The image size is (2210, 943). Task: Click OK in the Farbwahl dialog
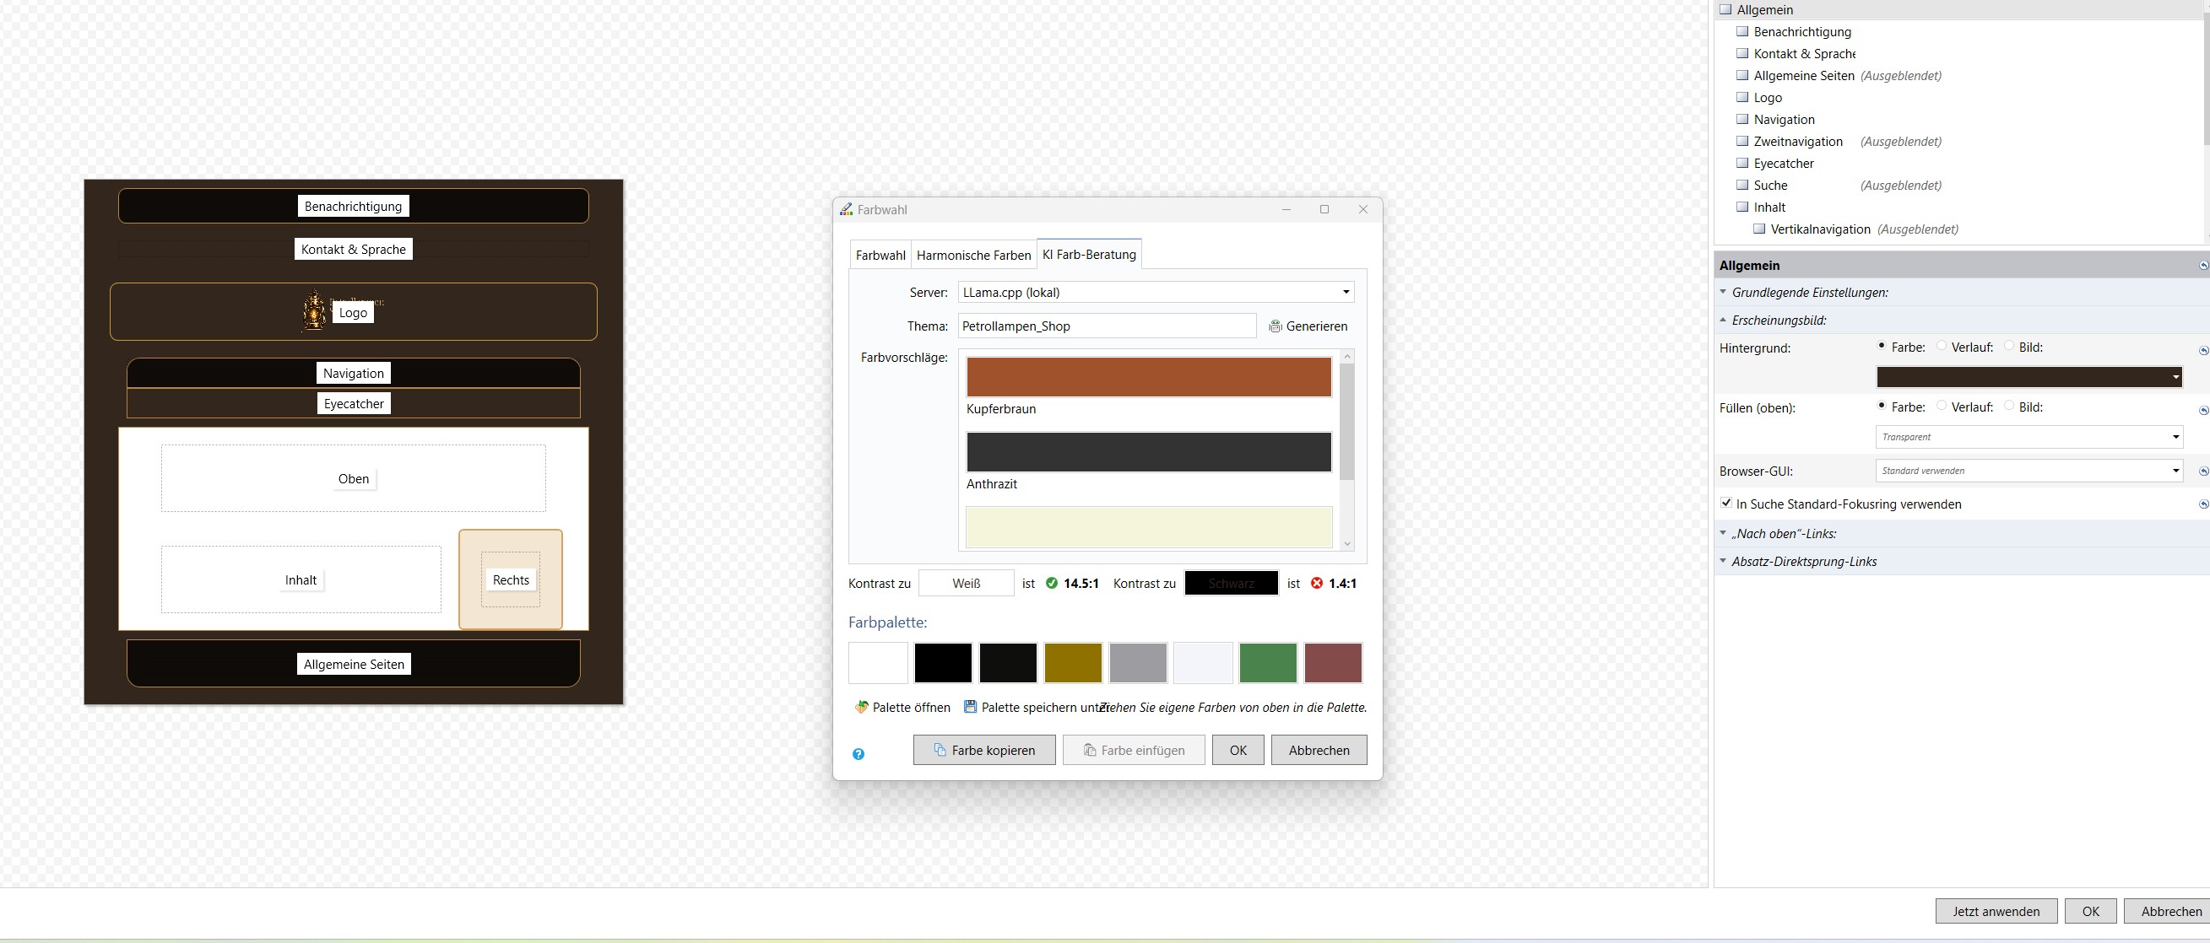pyautogui.click(x=1238, y=750)
